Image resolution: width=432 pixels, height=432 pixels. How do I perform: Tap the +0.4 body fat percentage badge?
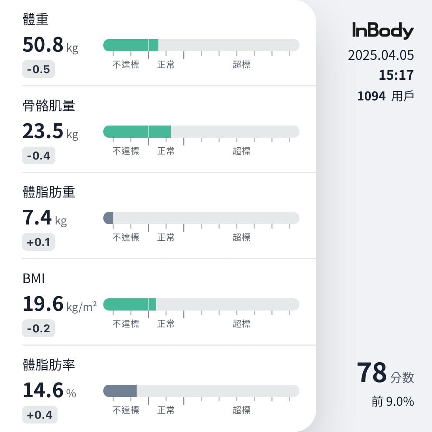(x=40, y=415)
